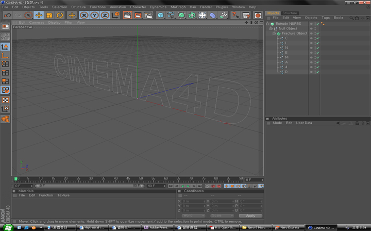The height and width of the screenshot is (231, 371).
Task: Activate the Rotate tool
Action: click(x=60, y=15)
